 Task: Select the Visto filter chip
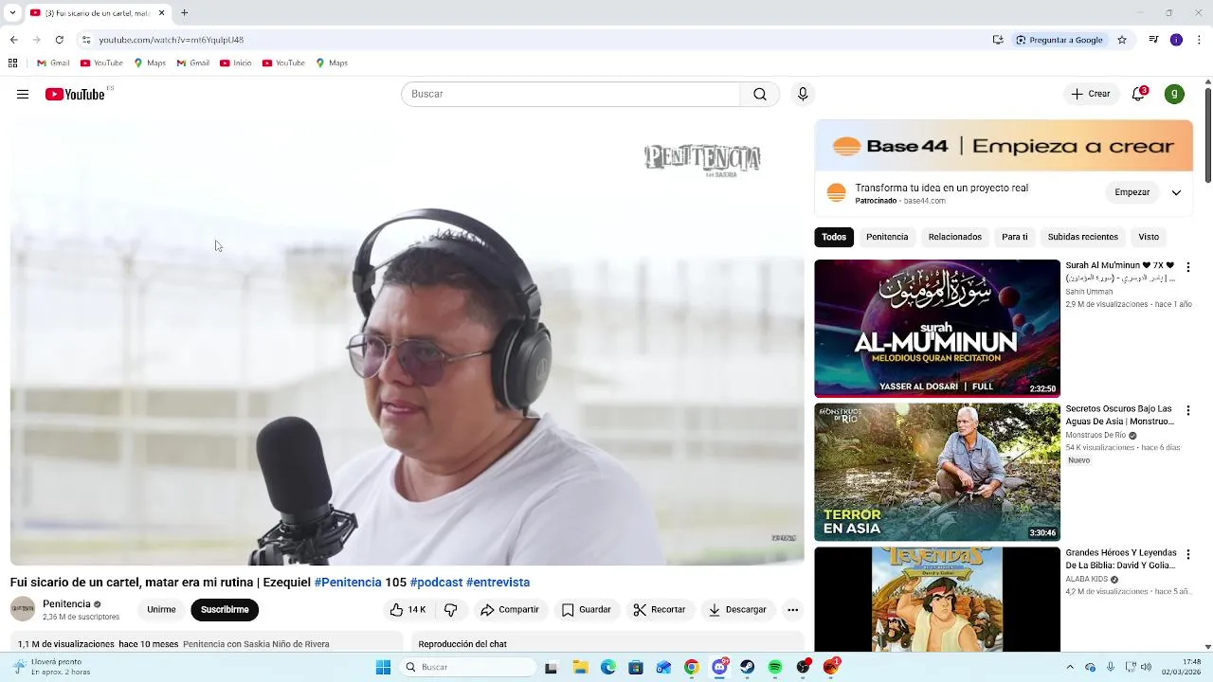1149,237
